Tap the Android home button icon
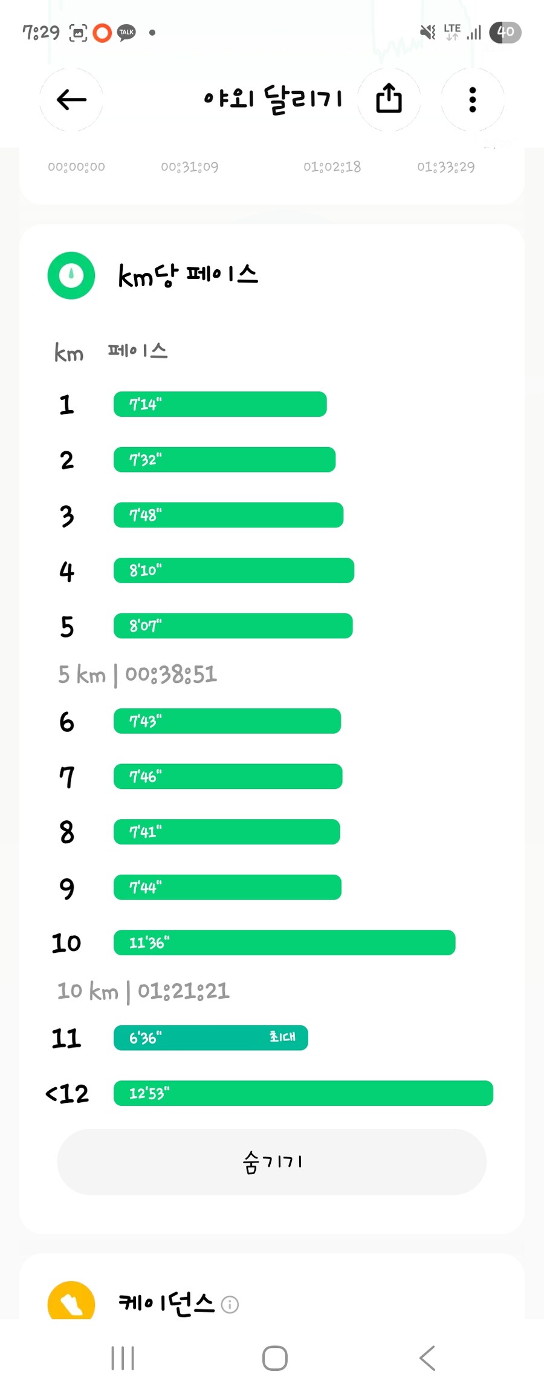Viewport: 544px width, 1395px height. click(275, 1358)
